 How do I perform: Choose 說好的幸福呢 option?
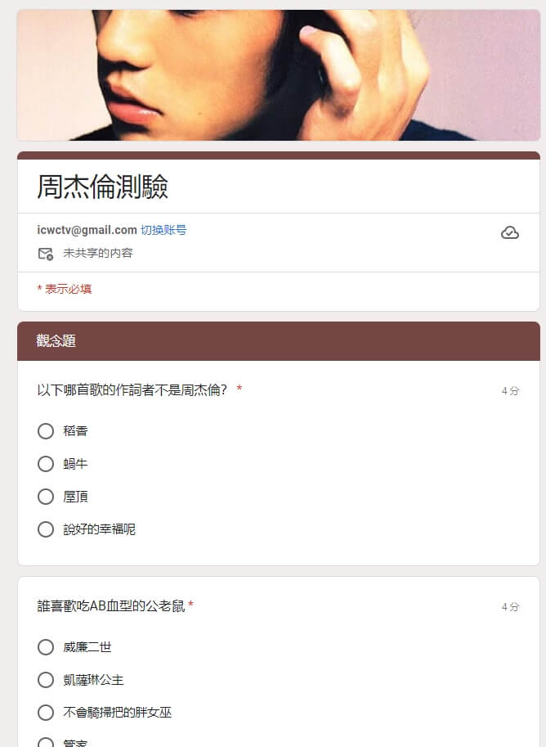pos(46,529)
